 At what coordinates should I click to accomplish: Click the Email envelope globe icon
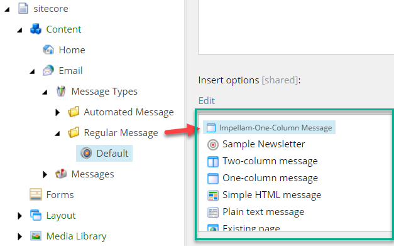tap(48, 70)
